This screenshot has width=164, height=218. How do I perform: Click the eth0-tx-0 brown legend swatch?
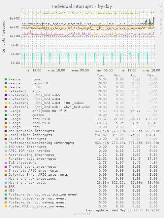coord(6,123)
